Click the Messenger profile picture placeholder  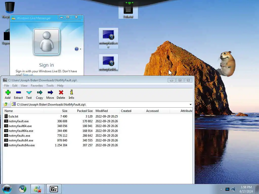47,42
